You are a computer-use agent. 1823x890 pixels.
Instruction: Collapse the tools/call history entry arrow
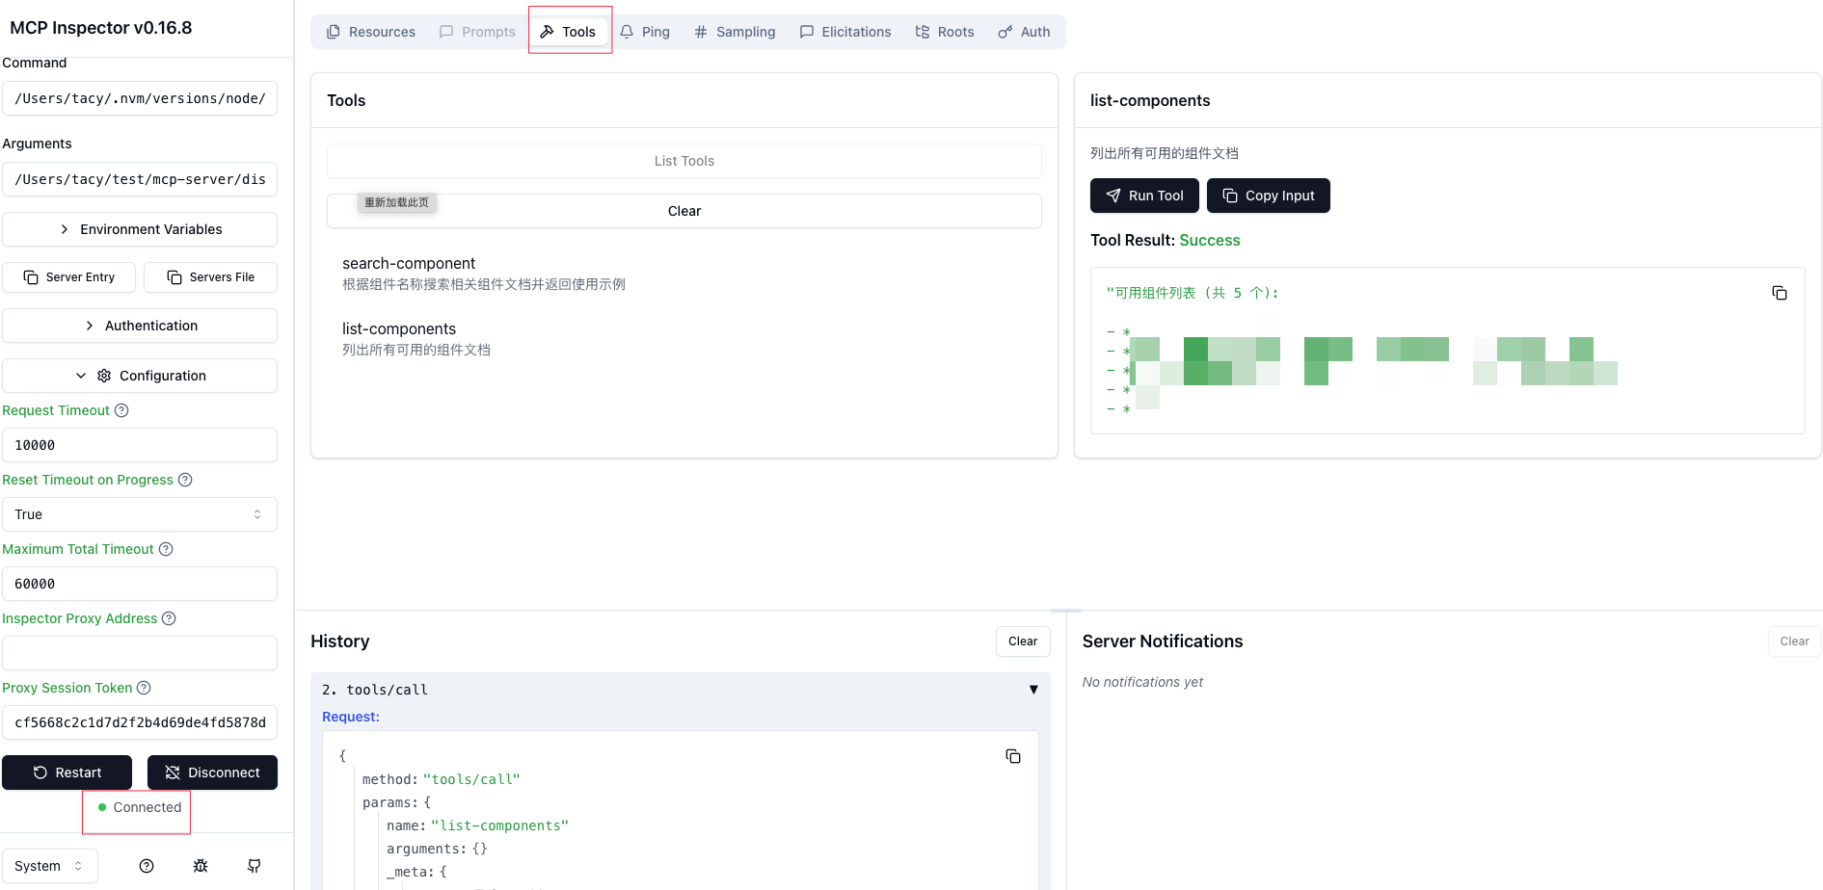tap(1033, 690)
